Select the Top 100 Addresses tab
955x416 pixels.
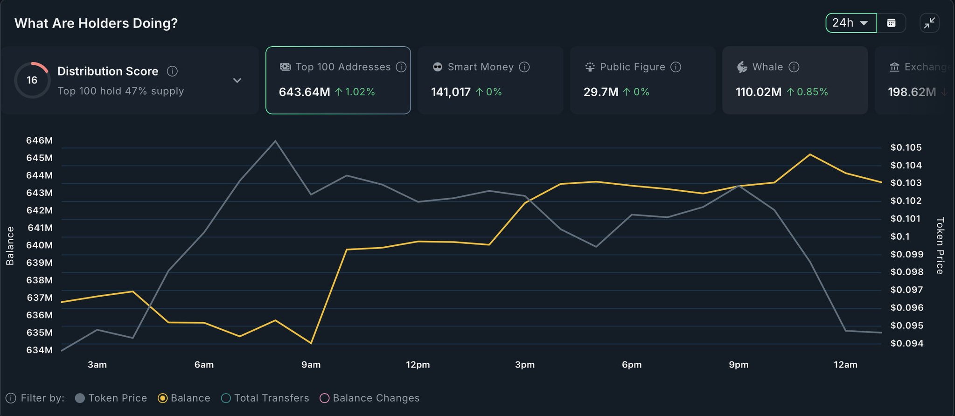tap(338, 80)
